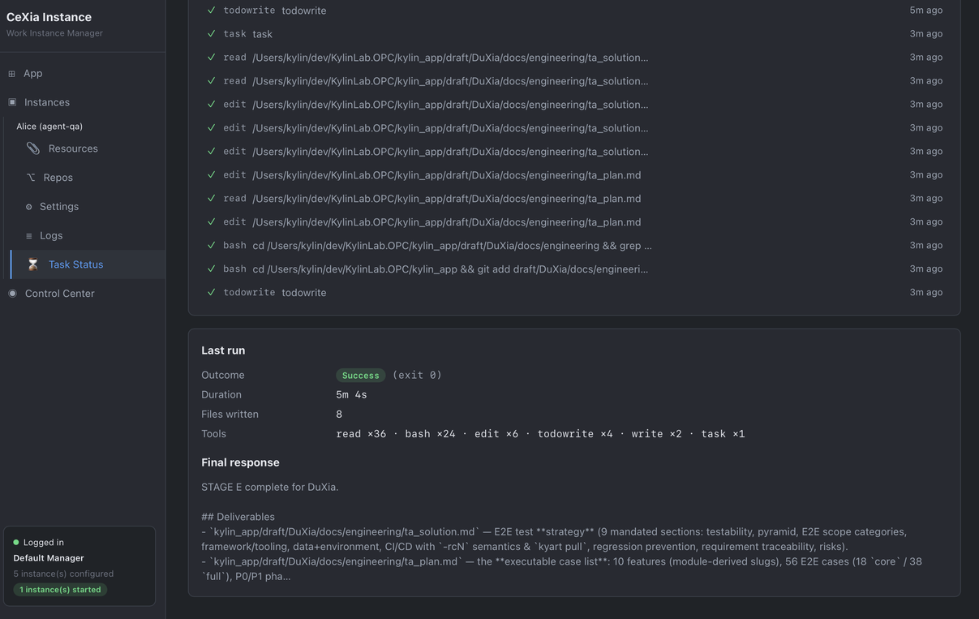Click the Last run heading
Viewport: 979px width, 619px height.
pyautogui.click(x=223, y=350)
